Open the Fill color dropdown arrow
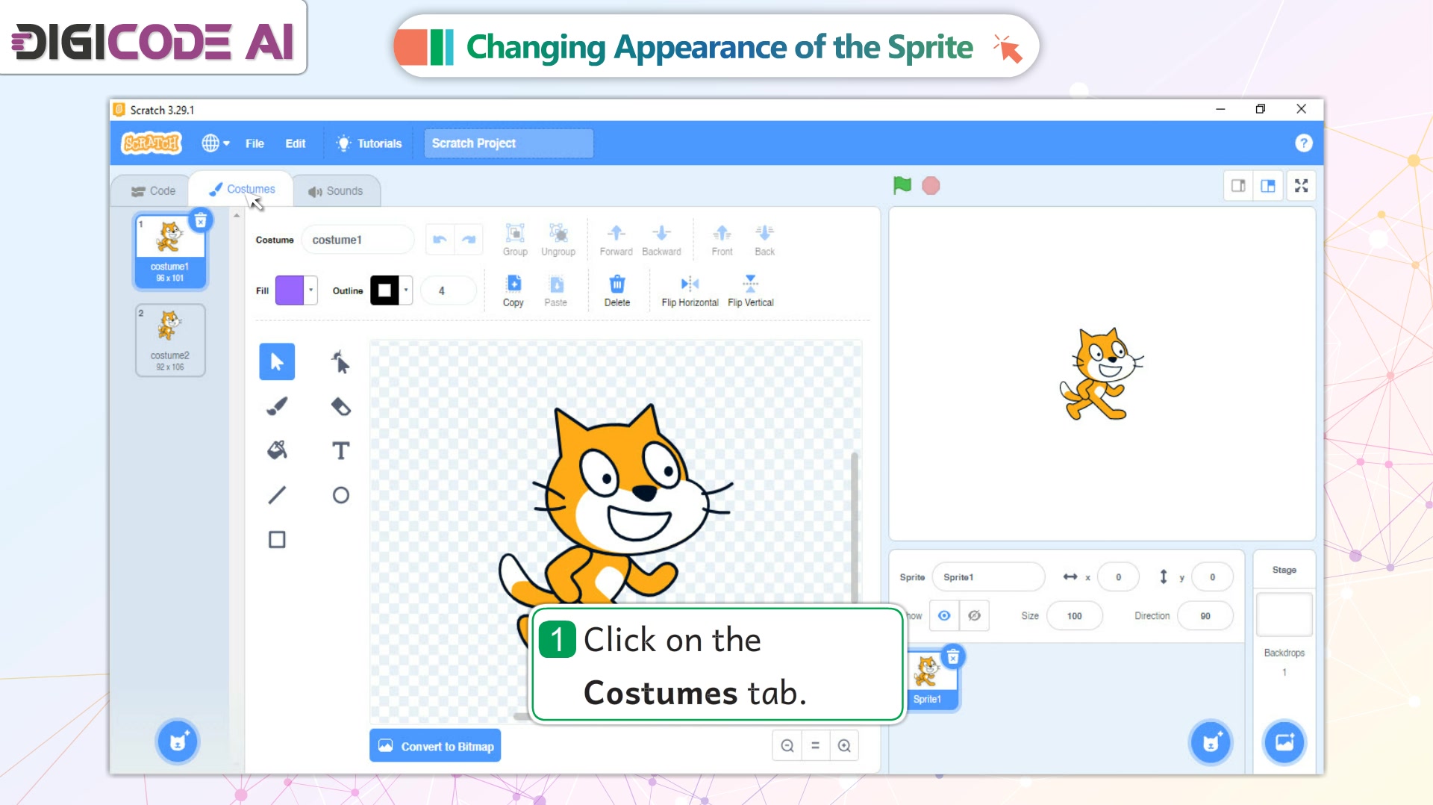 (x=311, y=290)
